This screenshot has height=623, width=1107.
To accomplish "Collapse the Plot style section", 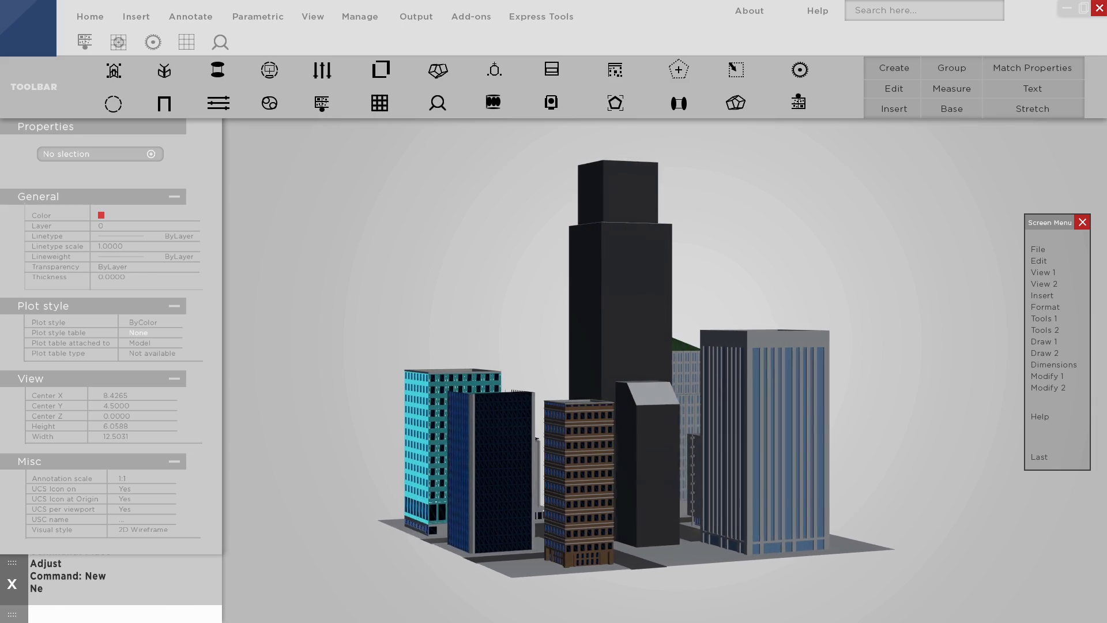I will (174, 306).
